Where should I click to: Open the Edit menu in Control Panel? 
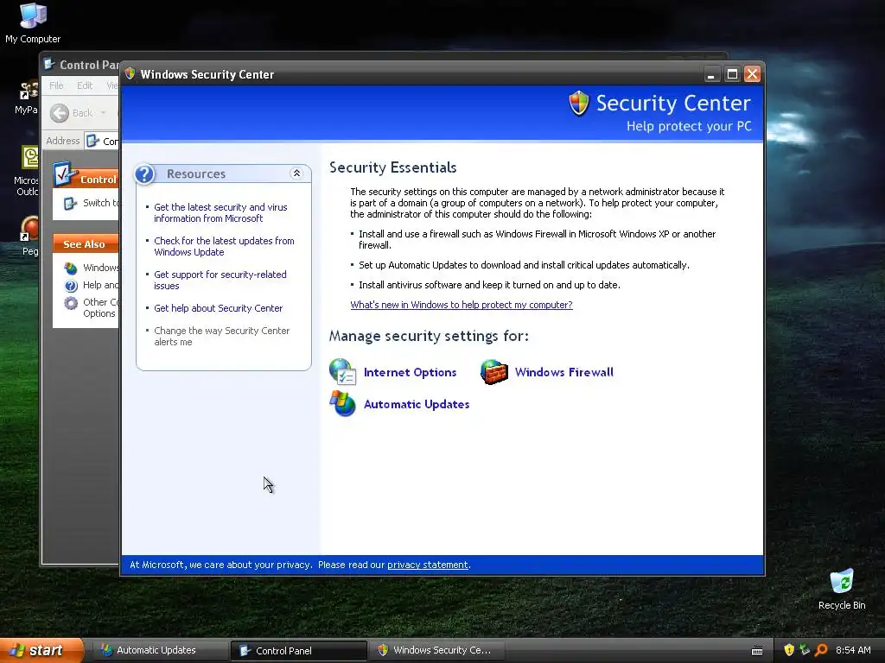[85, 85]
